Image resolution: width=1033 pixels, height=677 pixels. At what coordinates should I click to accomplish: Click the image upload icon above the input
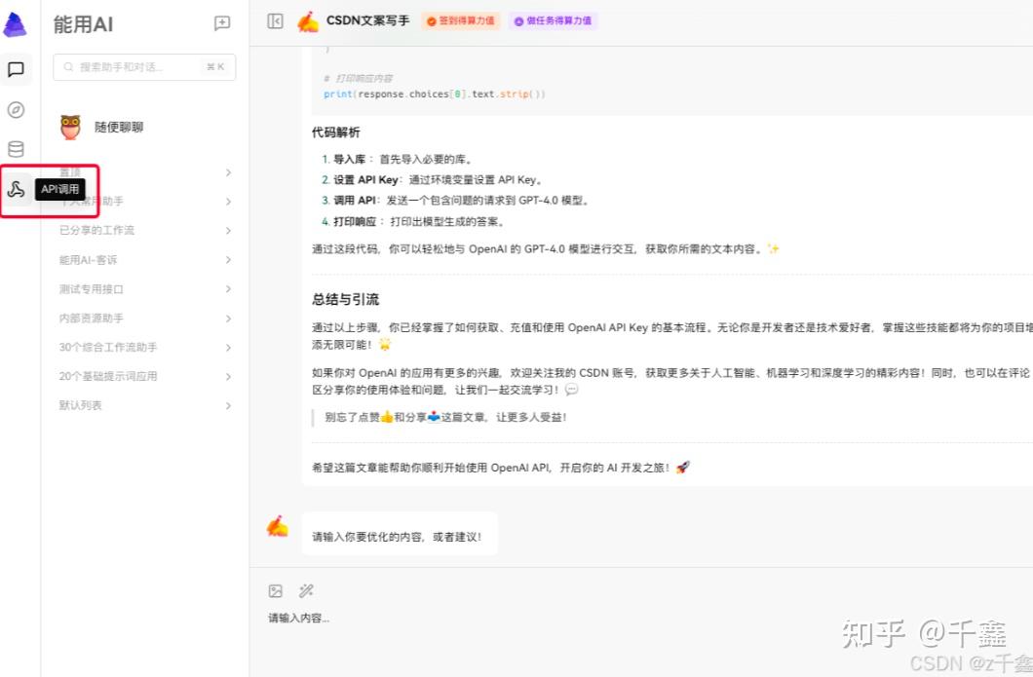tap(276, 590)
